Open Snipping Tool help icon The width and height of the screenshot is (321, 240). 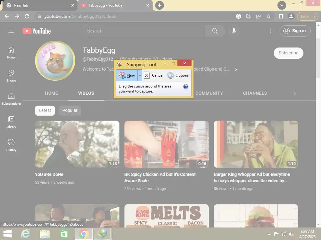pos(186,87)
